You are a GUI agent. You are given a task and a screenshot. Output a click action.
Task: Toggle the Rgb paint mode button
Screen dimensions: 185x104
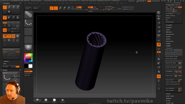pyautogui.click(x=79, y=7)
